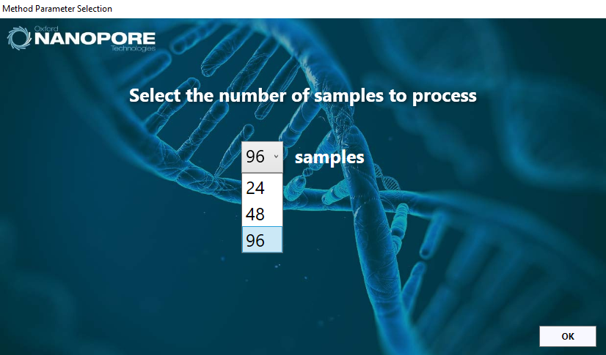Click the Oxford Nanopore swirl logo icon
Screen dimensions: 606x355
(19, 38)
